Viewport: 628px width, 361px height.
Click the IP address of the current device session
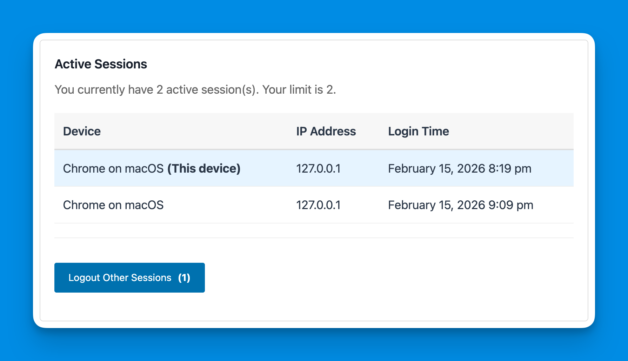pos(318,168)
